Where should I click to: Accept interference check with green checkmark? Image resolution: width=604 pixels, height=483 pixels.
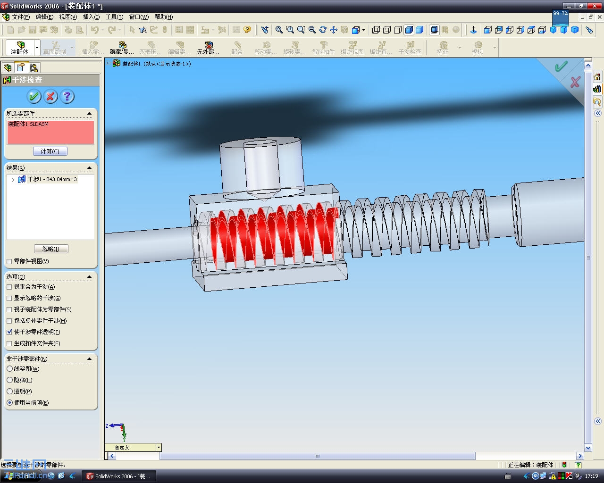[x=34, y=97]
